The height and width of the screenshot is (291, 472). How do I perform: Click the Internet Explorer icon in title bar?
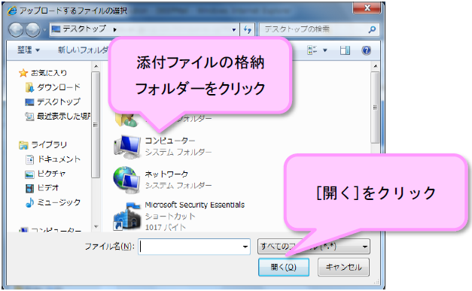(12, 11)
